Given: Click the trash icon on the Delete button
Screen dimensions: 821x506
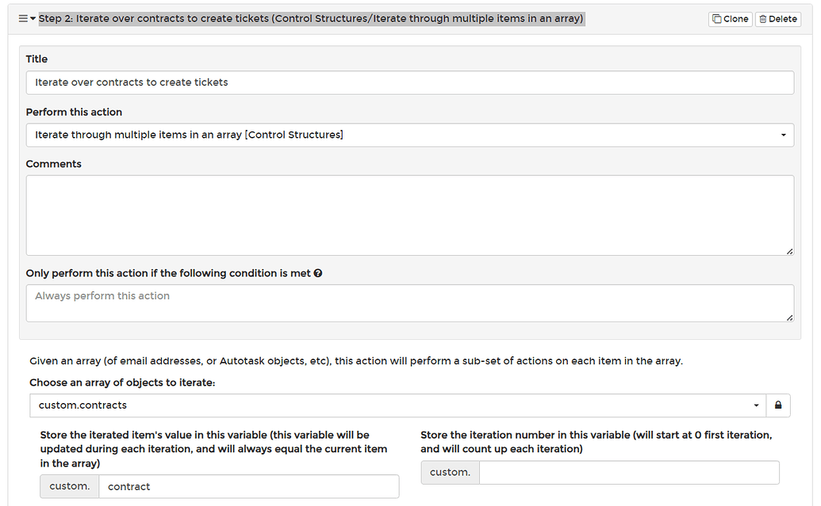Looking at the screenshot, I should coord(763,18).
